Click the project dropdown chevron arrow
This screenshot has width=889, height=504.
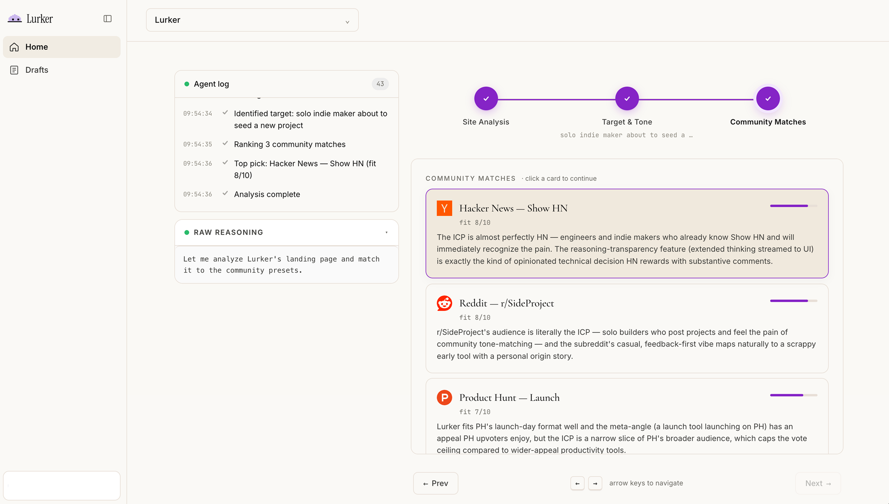point(347,22)
